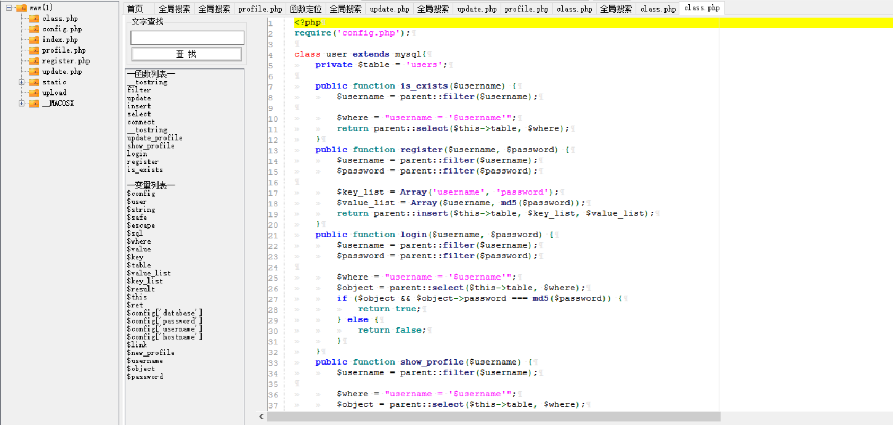893x425 pixels.
Task: Click the file icon next to config.php in the tree
Action: tap(34, 29)
